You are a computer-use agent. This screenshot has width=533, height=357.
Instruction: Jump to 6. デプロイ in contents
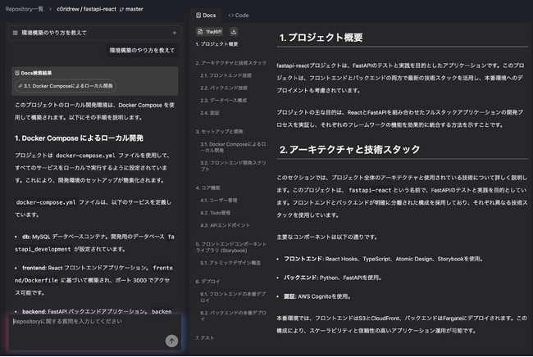[x=207, y=282]
